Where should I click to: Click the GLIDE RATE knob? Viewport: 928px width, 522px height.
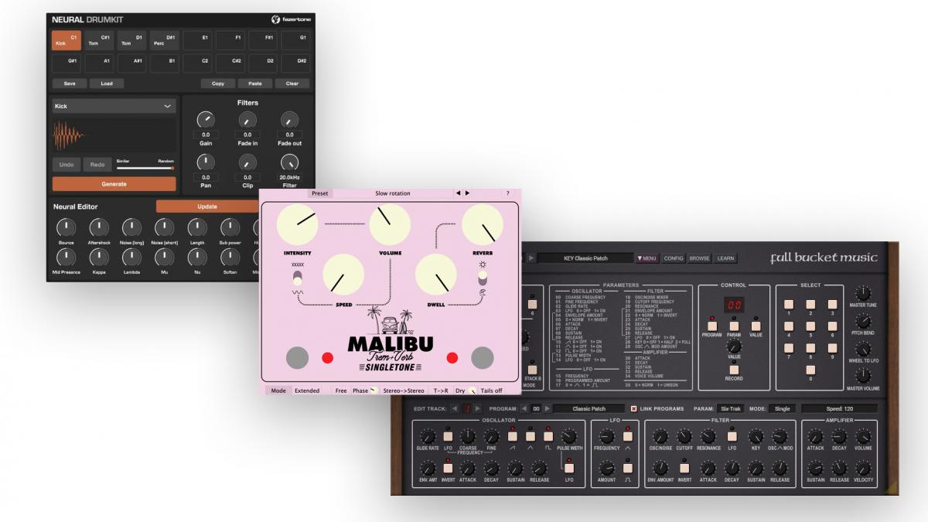coord(427,437)
